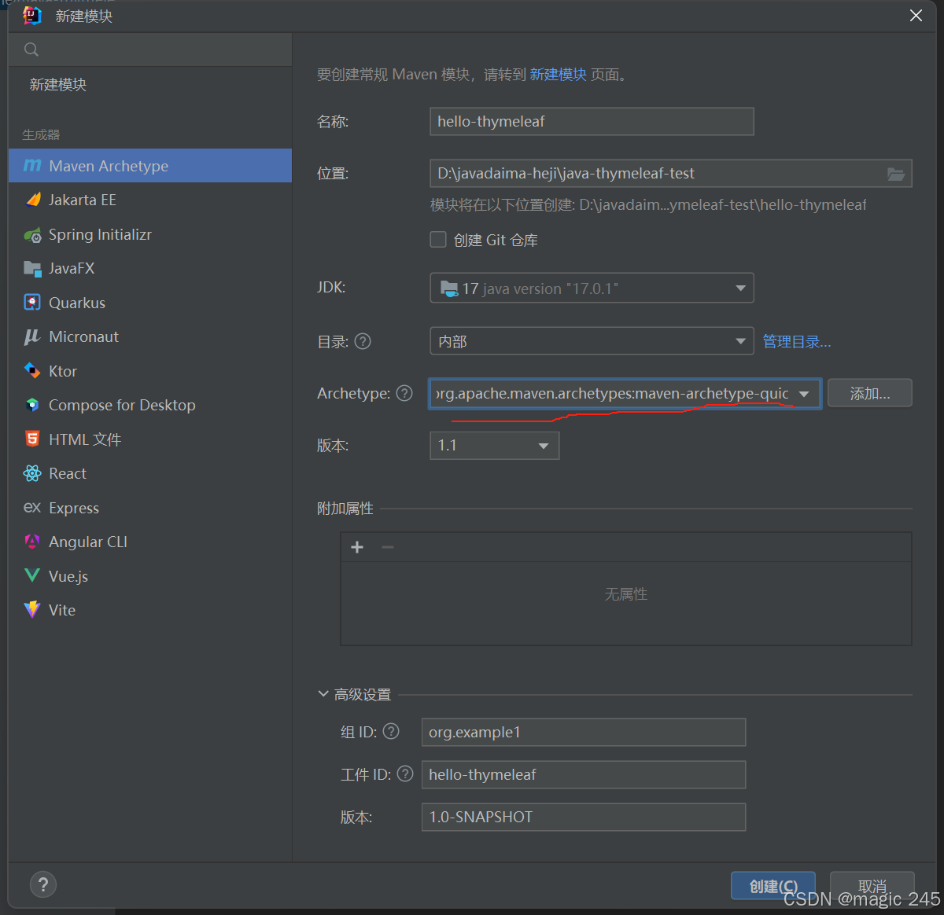Close the 新建模块 dialog

click(916, 16)
